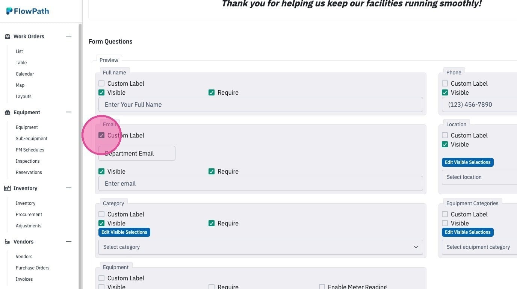The width and height of the screenshot is (517, 289).
Task: Open the Select category dropdown
Action: [x=261, y=247]
